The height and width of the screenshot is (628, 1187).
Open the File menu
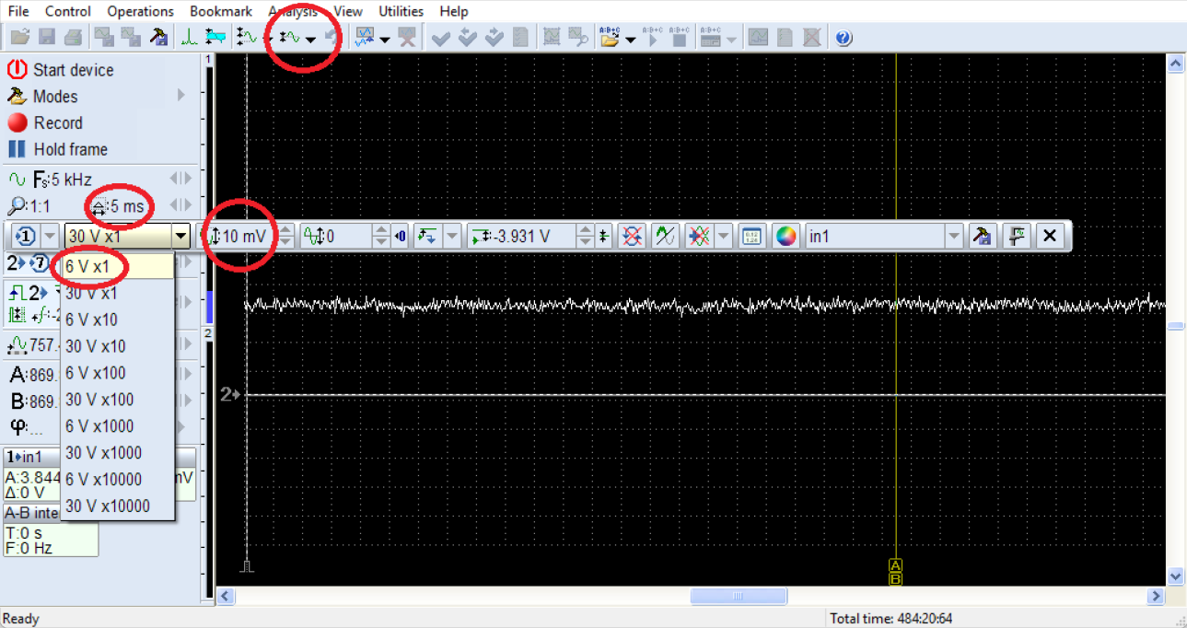(18, 11)
